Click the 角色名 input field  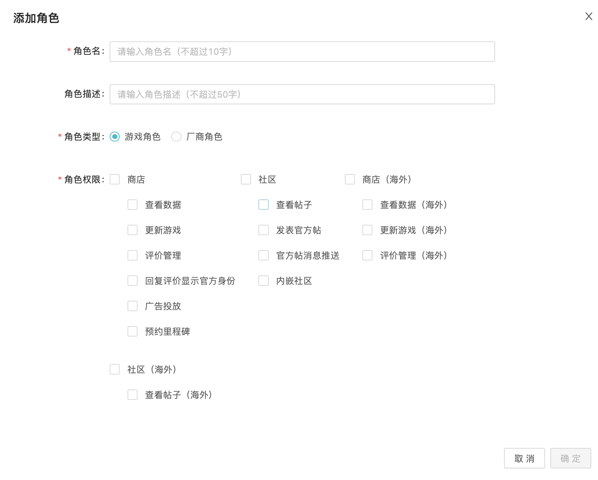(302, 51)
